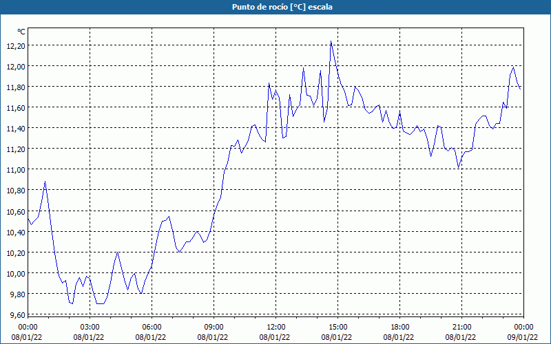The image size is (551, 344).
Task: Click the chart title 'Punto de rocío [°C] escala'
Action: point(282,7)
